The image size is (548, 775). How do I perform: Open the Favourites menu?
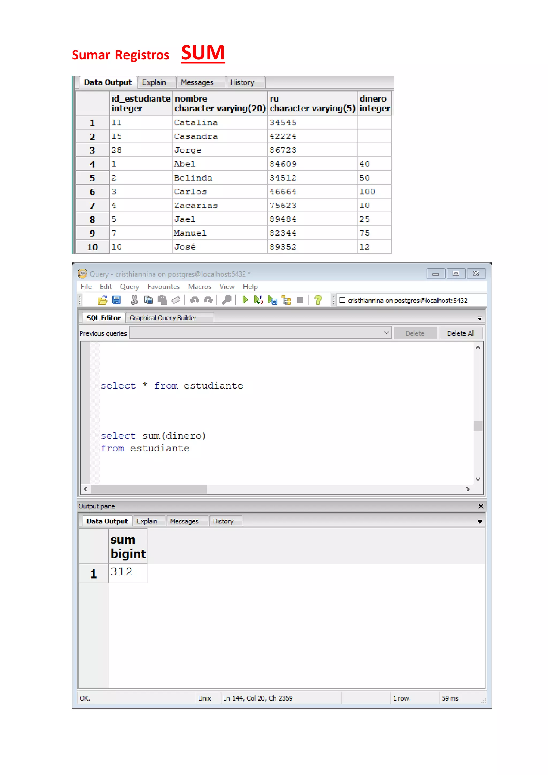point(164,287)
